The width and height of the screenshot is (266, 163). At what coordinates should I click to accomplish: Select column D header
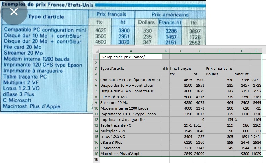click(x=199, y=51)
